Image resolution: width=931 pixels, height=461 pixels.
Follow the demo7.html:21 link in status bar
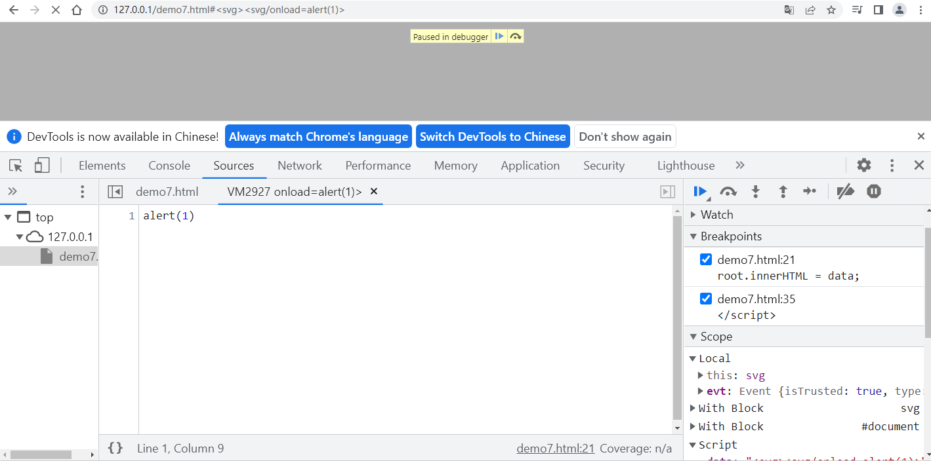tap(556, 449)
